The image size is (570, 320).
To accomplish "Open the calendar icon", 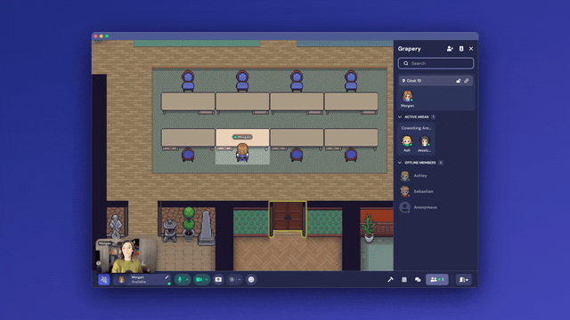I will coord(403,279).
